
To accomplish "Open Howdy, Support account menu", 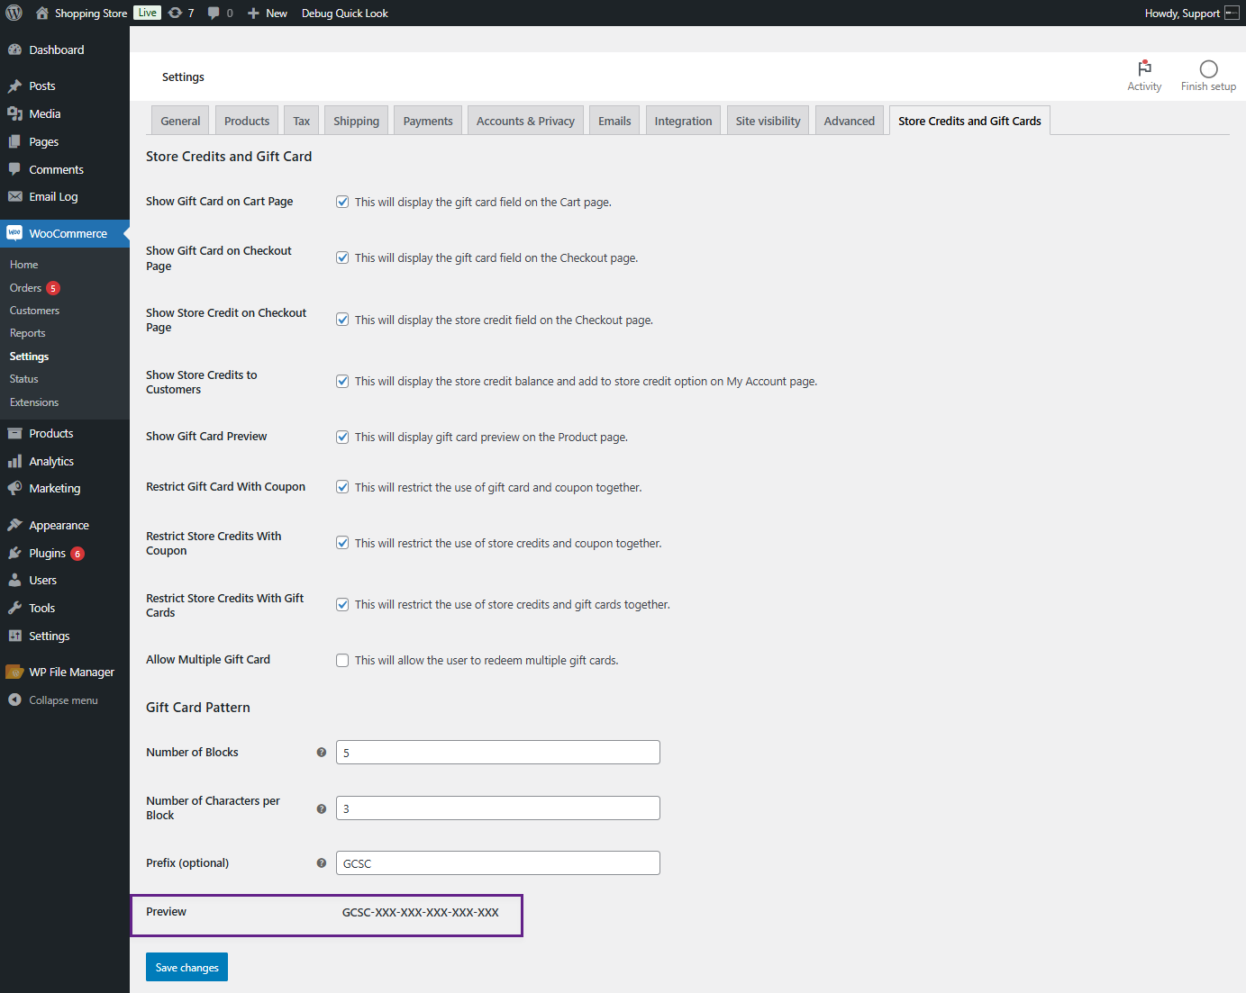I will click(1192, 13).
